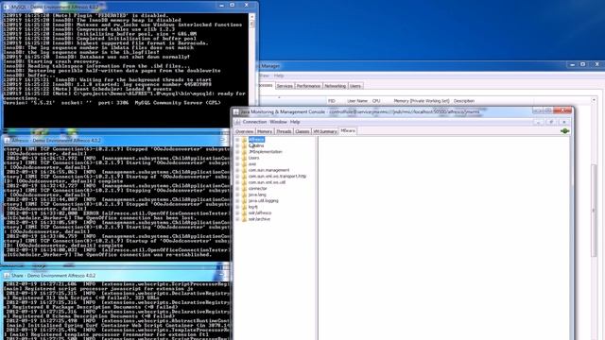Open the Window menu in JConsole
The width and height of the screenshot is (605, 340).
pos(279,122)
